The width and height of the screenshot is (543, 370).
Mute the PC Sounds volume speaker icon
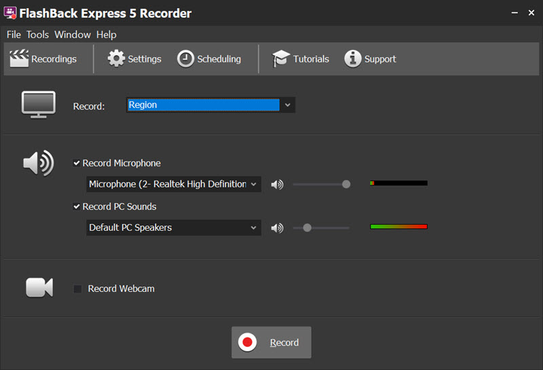coord(277,228)
